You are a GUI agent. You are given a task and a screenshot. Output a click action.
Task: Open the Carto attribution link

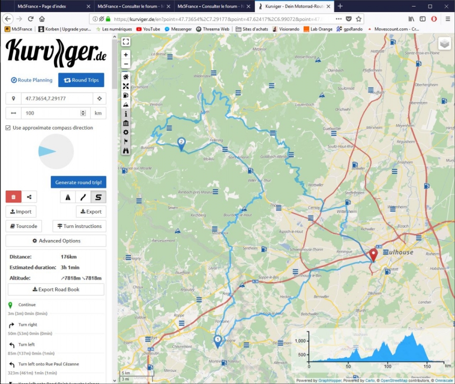(x=370, y=380)
